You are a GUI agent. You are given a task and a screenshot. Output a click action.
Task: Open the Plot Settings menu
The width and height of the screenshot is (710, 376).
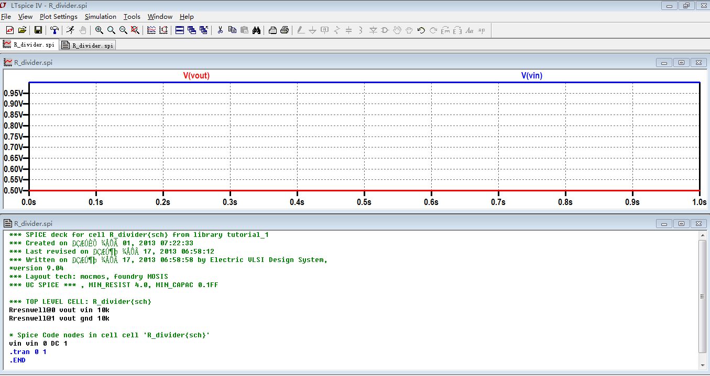pyautogui.click(x=59, y=17)
